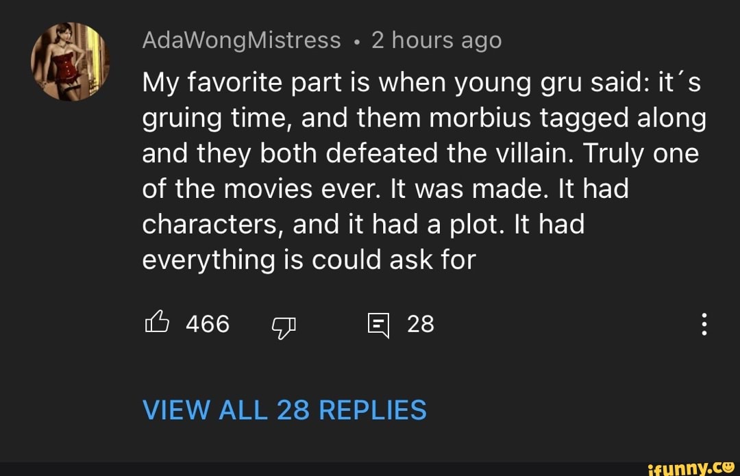This screenshot has width=740, height=476.
Task: Open the three-dot comment options menu
Action: (705, 323)
